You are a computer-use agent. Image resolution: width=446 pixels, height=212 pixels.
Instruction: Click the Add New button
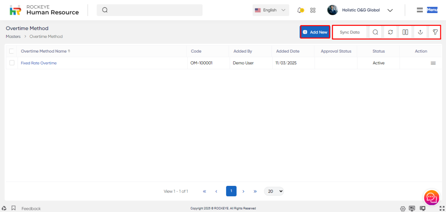[315, 32]
